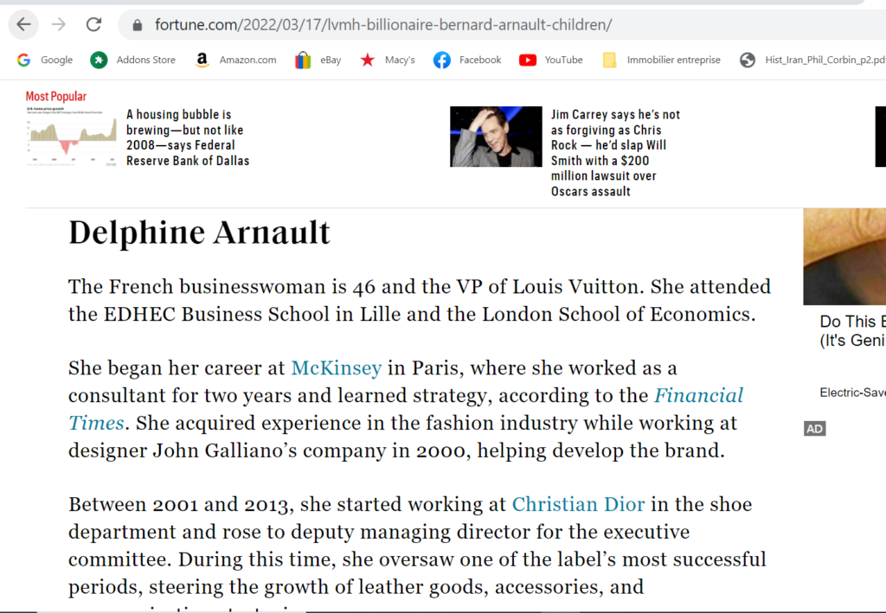Reload the page with the refresh icon
This screenshot has height=613, width=886.
click(x=93, y=25)
